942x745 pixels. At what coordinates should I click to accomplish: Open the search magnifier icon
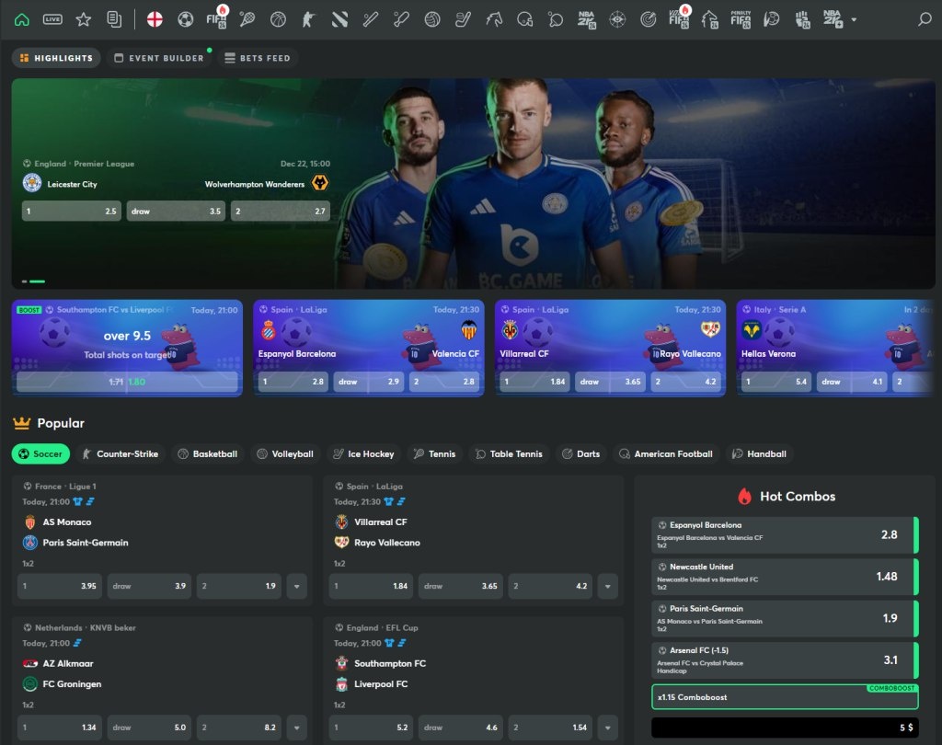click(925, 19)
